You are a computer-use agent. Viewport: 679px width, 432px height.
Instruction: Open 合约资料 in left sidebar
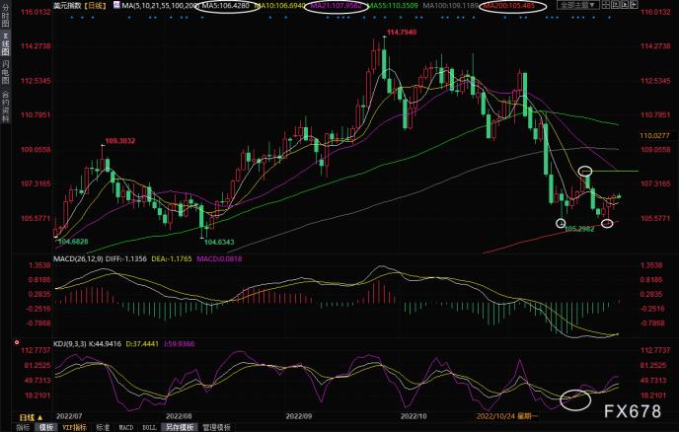[5, 107]
